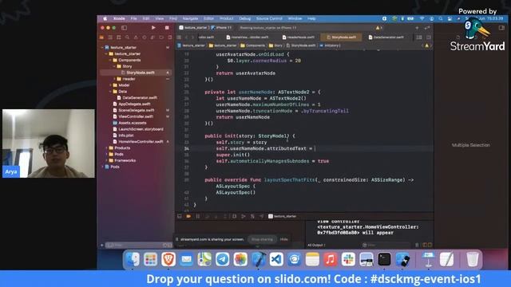Open the Debug navigator icon
The height and width of the screenshot is (287, 511).
[153, 37]
